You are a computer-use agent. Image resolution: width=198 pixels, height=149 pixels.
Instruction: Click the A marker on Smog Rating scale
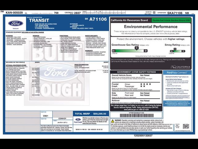[175, 49]
